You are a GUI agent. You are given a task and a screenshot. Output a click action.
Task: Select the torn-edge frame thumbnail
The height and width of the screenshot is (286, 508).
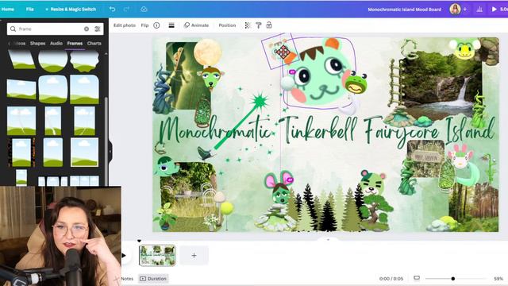(x=84, y=62)
